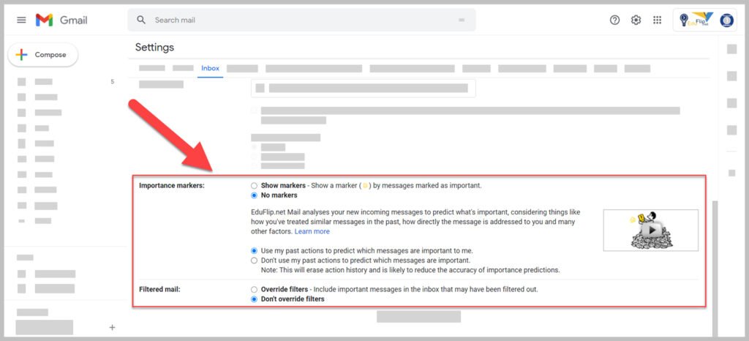Focus the Search mail field
Image resolution: width=749 pixels, height=341 pixels.
tap(301, 20)
